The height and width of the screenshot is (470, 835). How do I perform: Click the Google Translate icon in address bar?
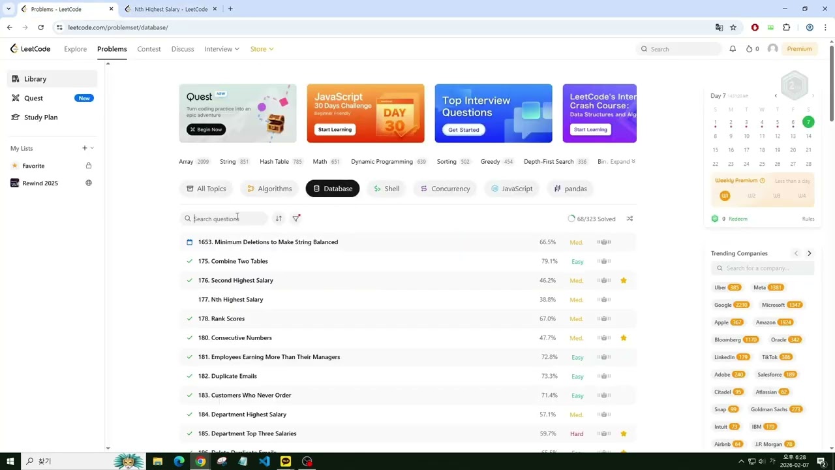719,27
